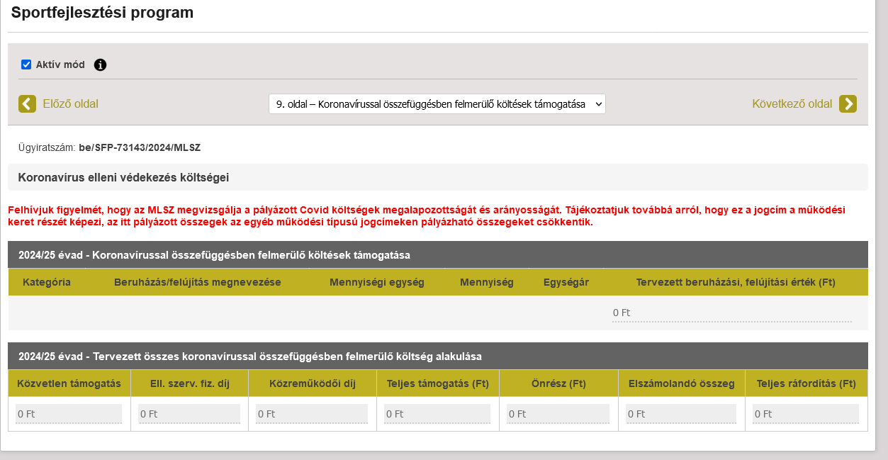Click the right arrow icon for Következő oldal

point(848,104)
